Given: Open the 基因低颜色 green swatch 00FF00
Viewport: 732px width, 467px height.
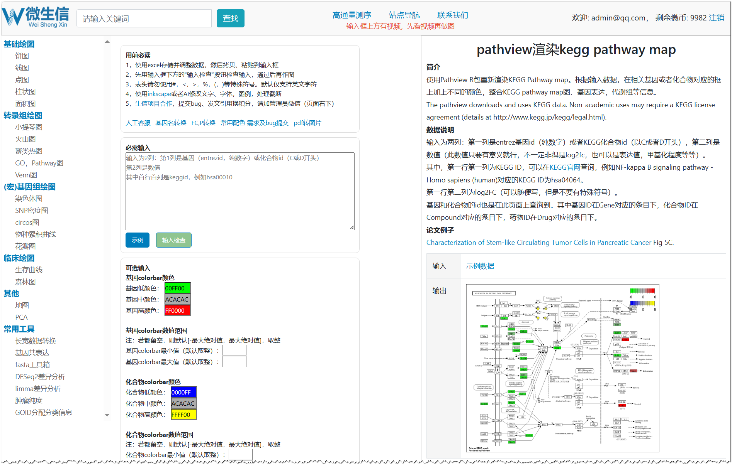Looking at the screenshot, I should click(178, 288).
